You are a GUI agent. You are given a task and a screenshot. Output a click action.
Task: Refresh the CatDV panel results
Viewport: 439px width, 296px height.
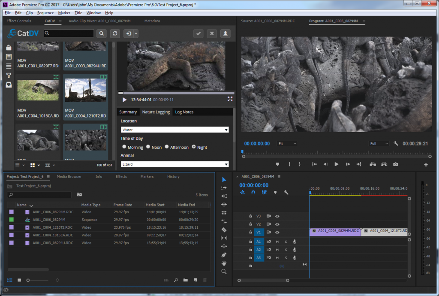pyautogui.click(x=115, y=33)
